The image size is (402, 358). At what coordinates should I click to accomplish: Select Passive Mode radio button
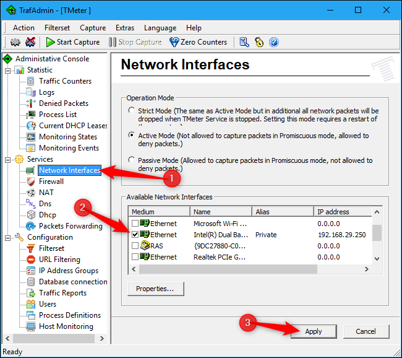[130, 160]
